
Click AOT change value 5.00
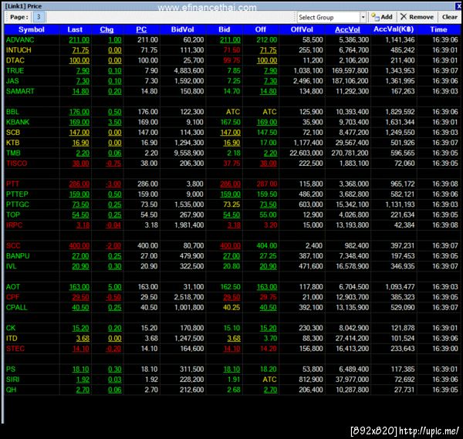[114, 287]
